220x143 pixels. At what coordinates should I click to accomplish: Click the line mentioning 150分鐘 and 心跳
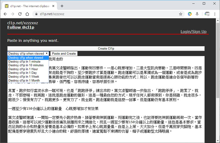coord(53,109)
